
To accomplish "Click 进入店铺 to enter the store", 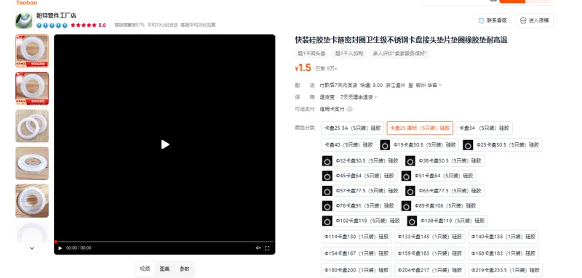I will [535, 20].
